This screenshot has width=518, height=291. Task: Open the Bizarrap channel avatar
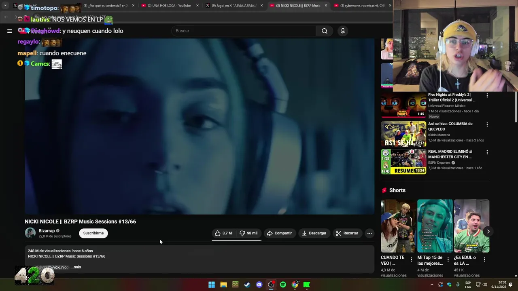click(x=30, y=233)
